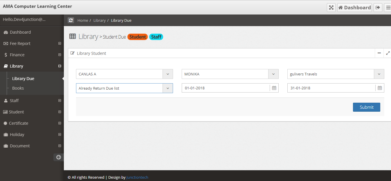Click the Dashboard gauge icon in sidebar

tap(6, 32)
